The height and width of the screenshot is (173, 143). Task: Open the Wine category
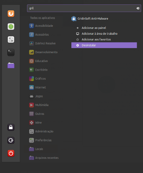tap(35, 123)
